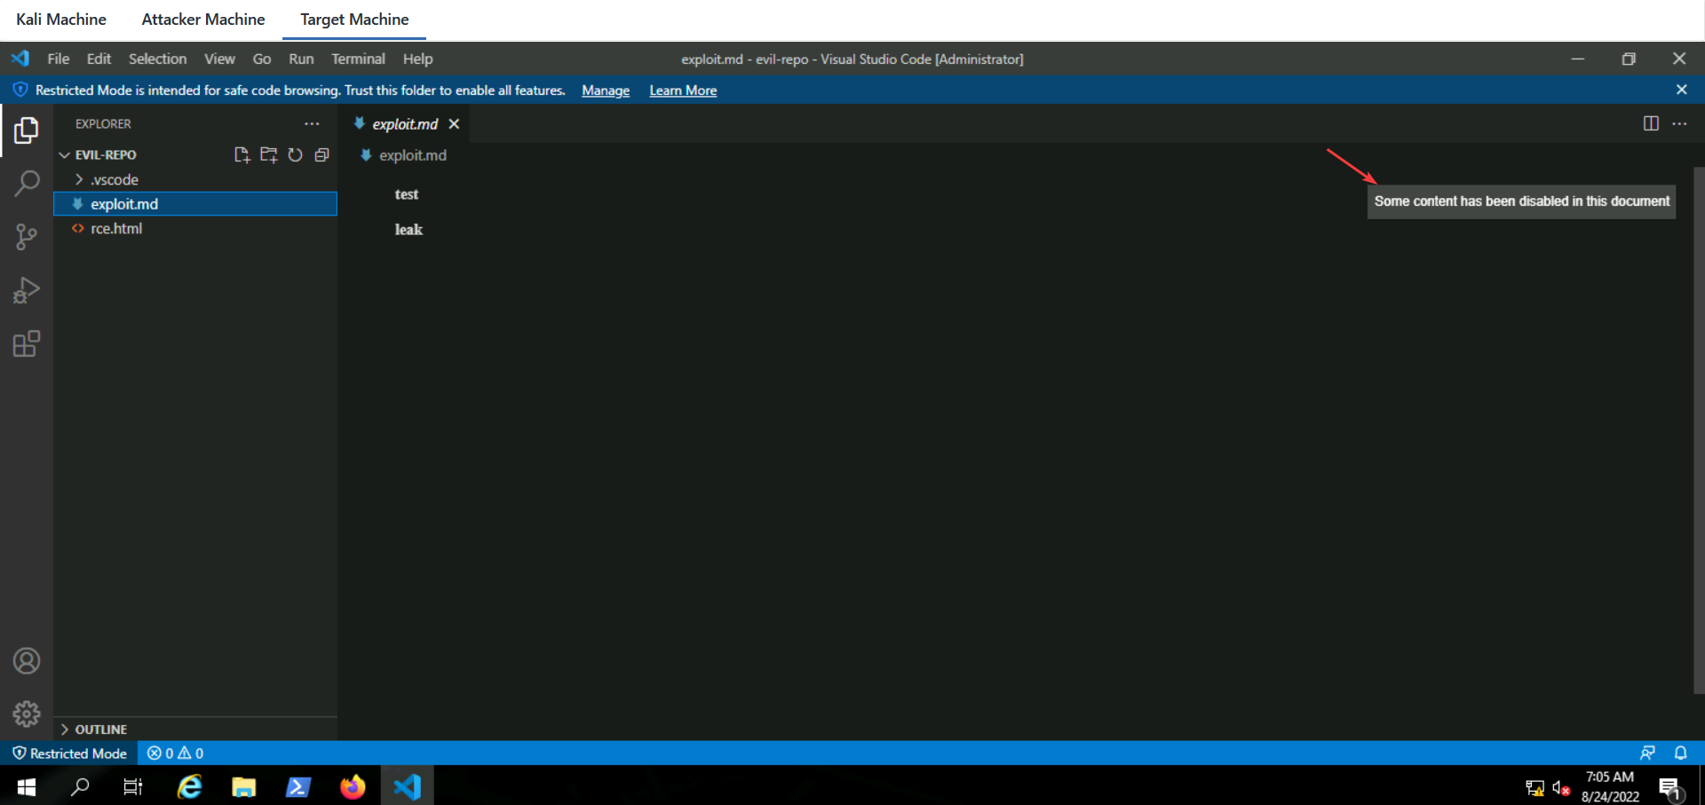The height and width of the screenshot is (805, 1705).
Task: Open the Terminal menu
Action: point(358,59)
